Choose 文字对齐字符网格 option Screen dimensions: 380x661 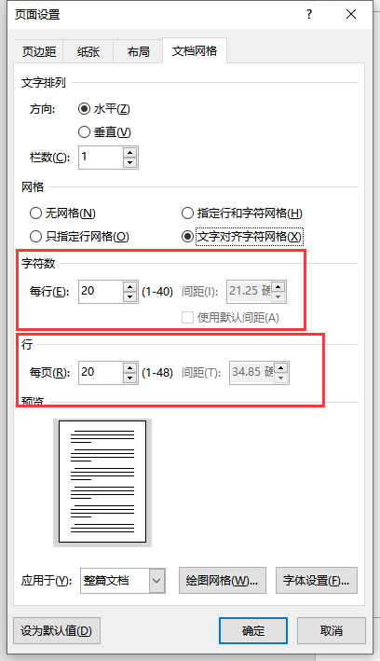click(242, 237)
